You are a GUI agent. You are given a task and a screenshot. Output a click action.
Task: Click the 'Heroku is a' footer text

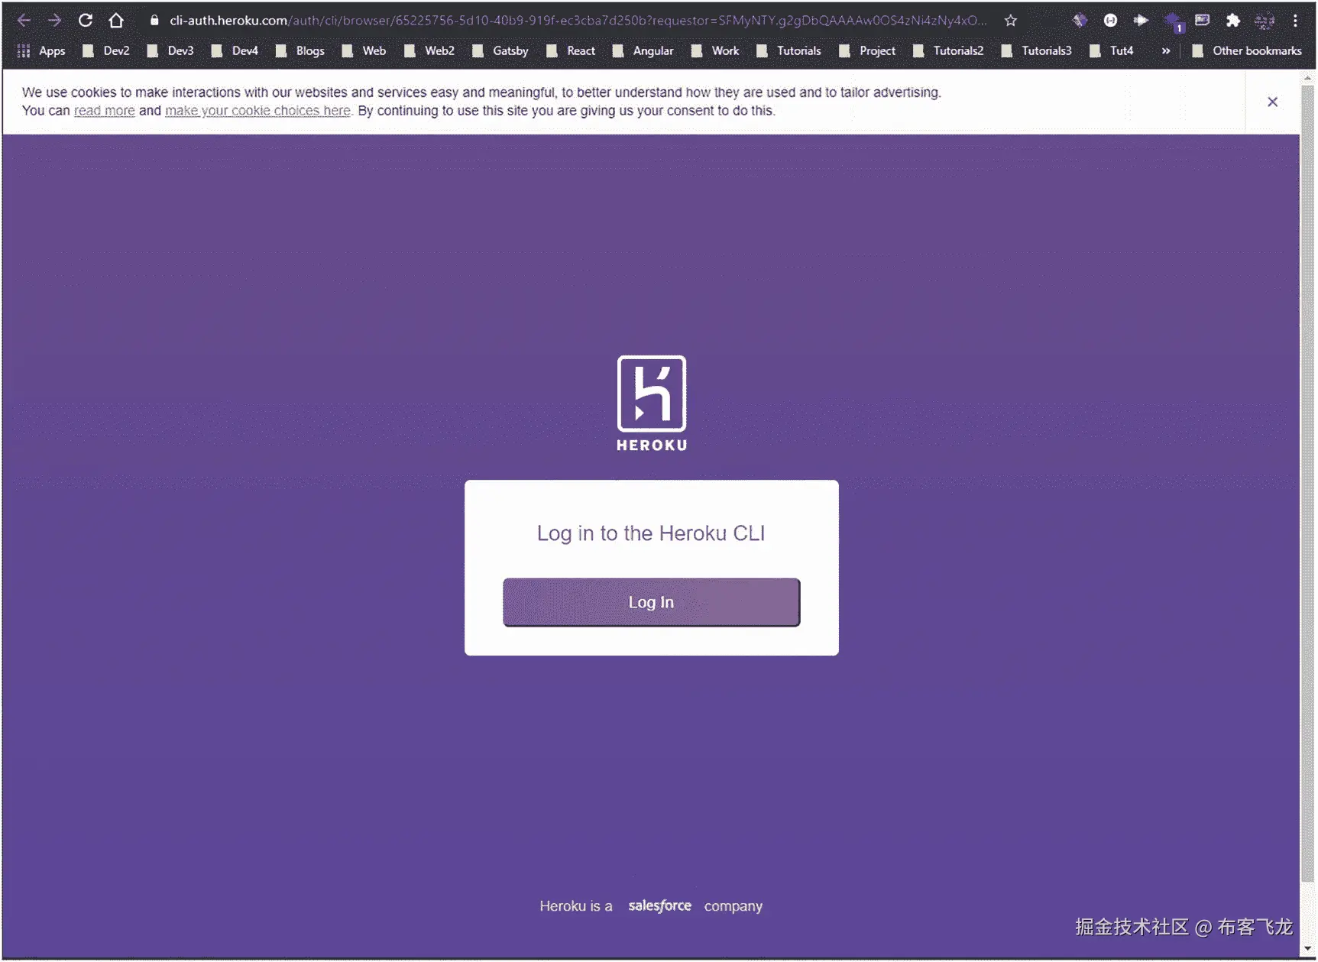point(576,906)
